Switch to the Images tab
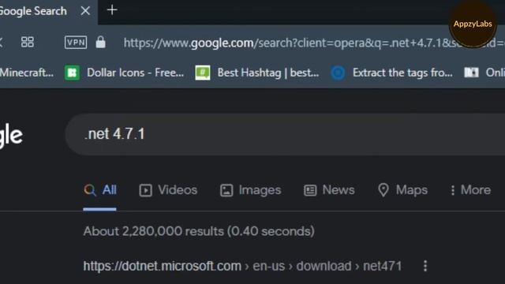Screen dimensions: 505x284 click(251, 190)
